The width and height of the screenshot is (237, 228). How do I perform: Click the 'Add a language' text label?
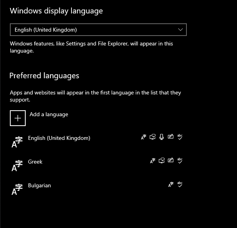coord(49,115)
